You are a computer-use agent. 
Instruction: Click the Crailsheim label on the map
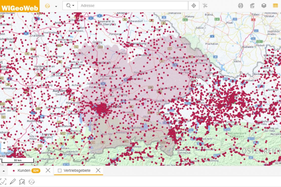(x=37, y=35)
